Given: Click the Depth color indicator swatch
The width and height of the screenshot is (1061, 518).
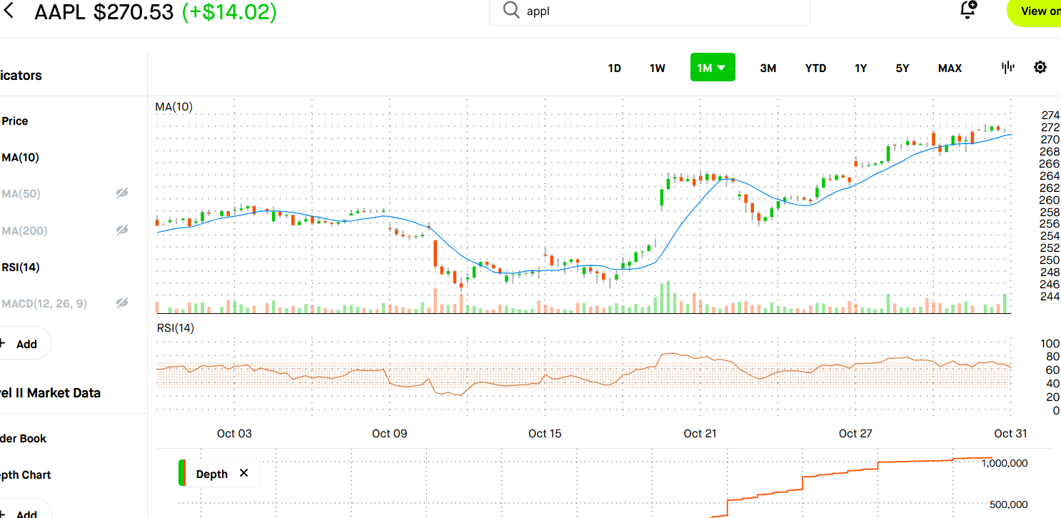Looking at the screenshot, I should point(182,473).
